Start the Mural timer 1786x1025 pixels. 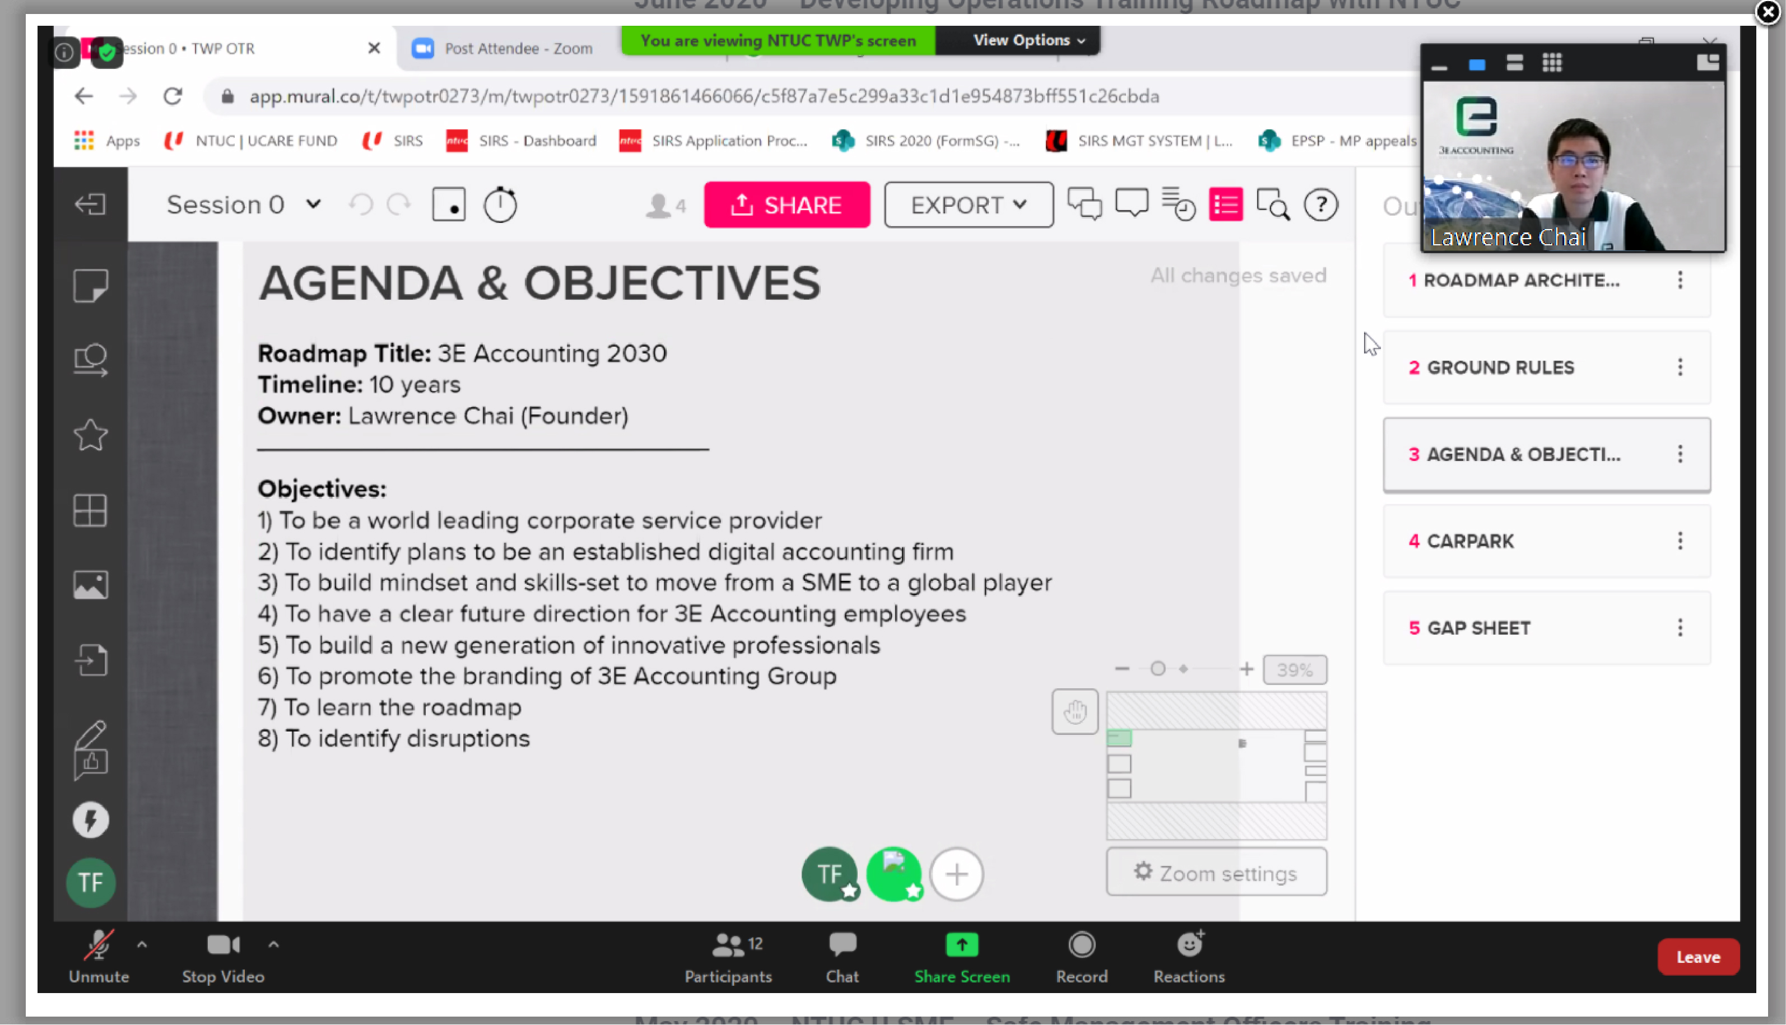click(x=500, y=205)
